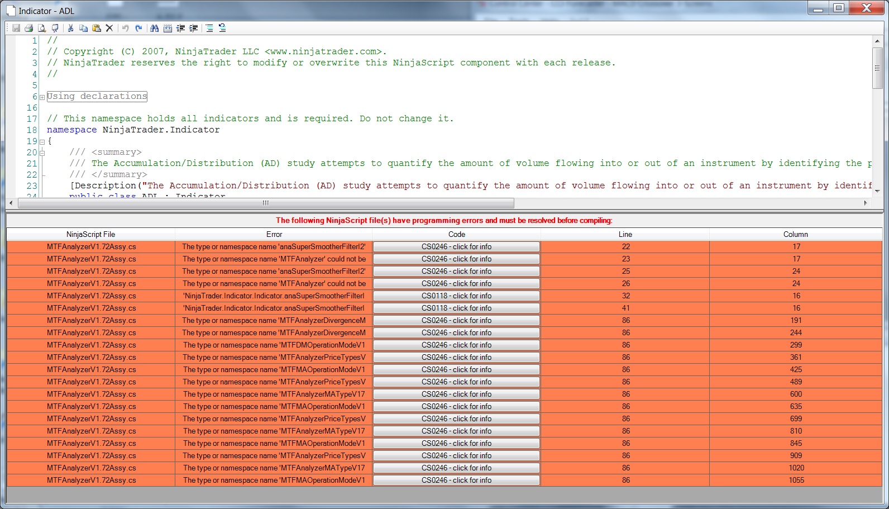The height and width of the screenshot is (509, 889).
Task: Click the Copy icon in the toolbar
Action: [x=83, y=28]
